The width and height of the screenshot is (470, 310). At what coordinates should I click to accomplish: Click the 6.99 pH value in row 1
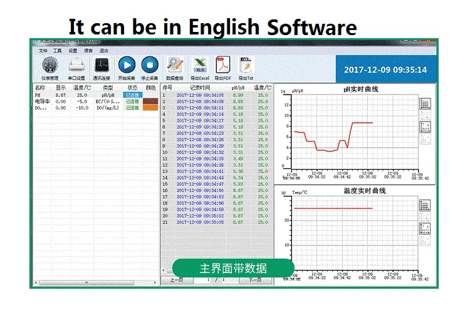238,95
